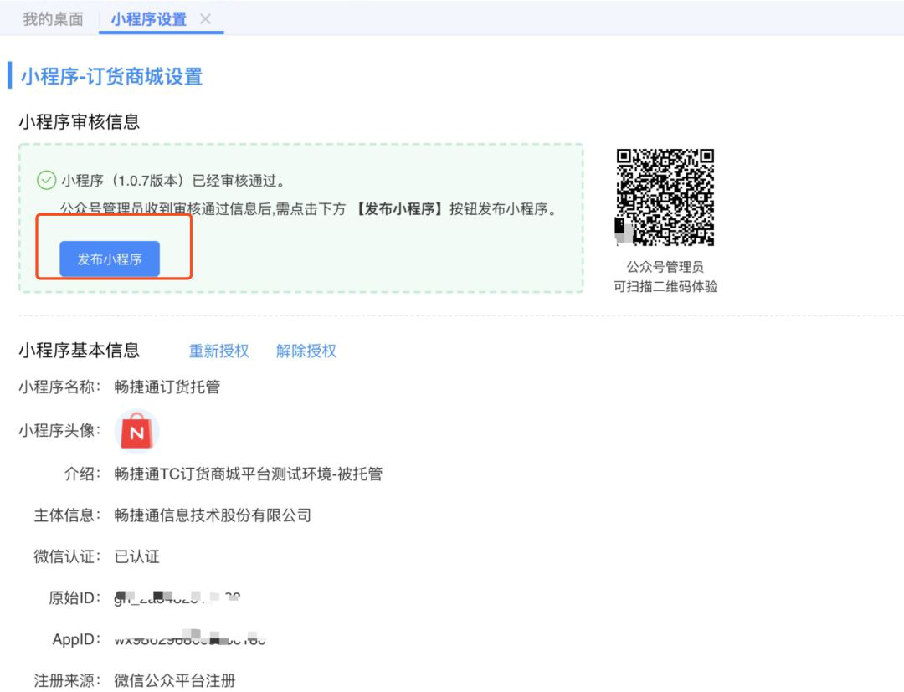Click the 小程序-订货商城设置 page heading
904x692 pixels.
pos(112,77)
